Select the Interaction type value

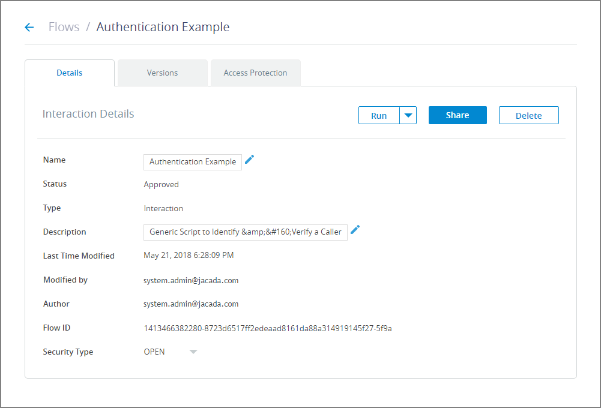[x=163, y=208]
